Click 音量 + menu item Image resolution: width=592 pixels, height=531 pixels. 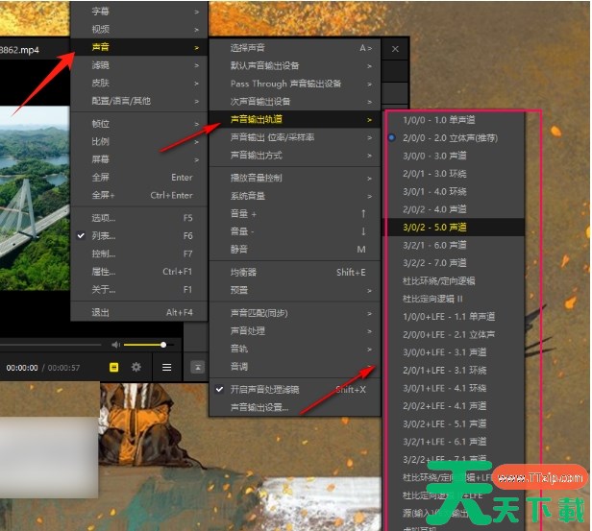[294, 214]
